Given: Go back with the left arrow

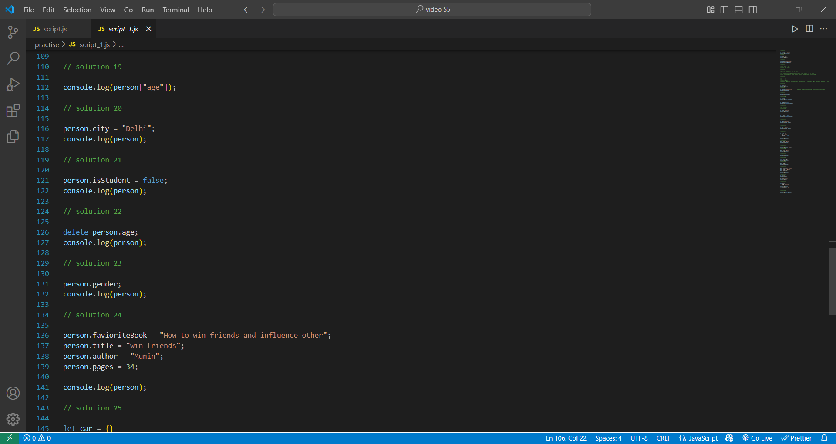Looking at the screenshot, I should click(247, 10).
